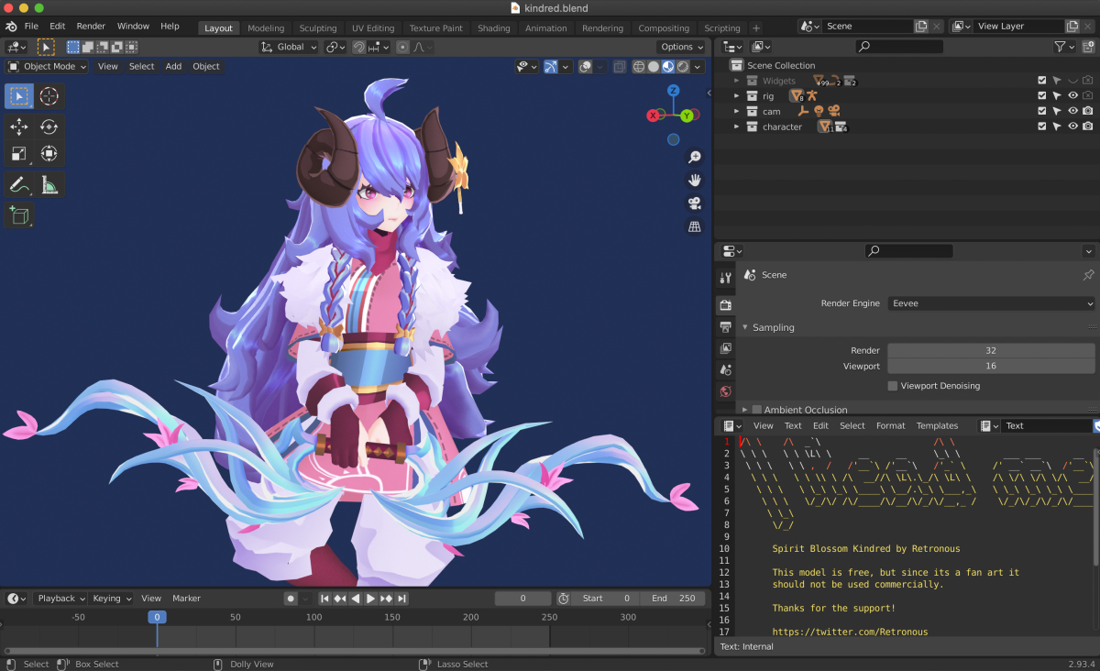1100x671 pixels.
Task: Hide the character collection via eye icon
Action: 1072,126
